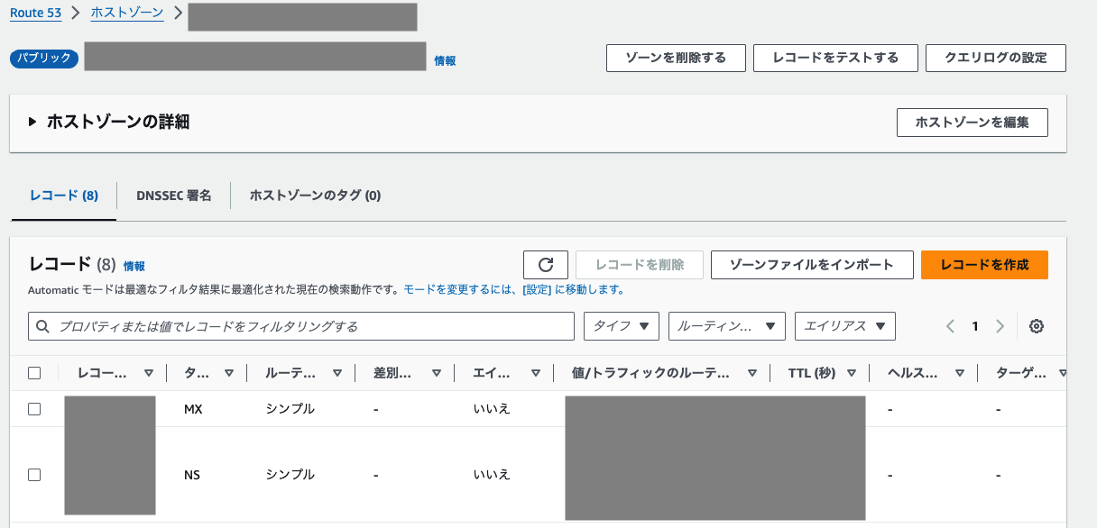Open the ルーティングポリシー filter dropdown
This screenshot has height=528, width=1097.
(x=727, y=325)
